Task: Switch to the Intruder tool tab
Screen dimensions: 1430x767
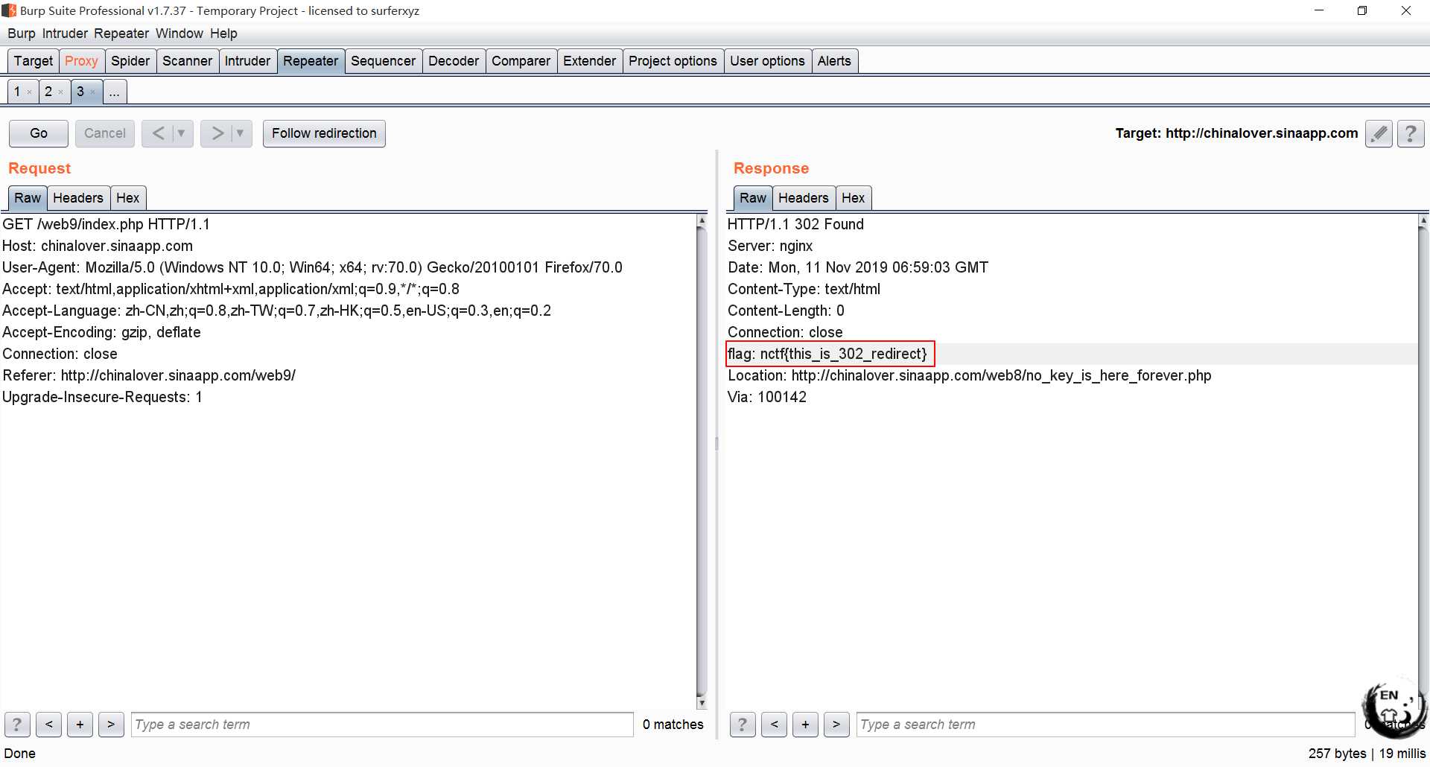Action: coord(247,61)
